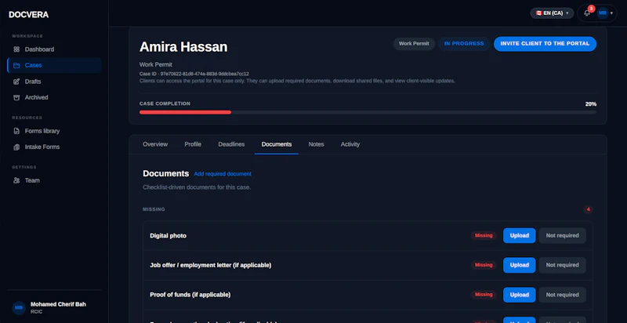The width and height of the screenshot is (627, 323).
Task: Switch to the Deadlines tab
Action: 231,144
